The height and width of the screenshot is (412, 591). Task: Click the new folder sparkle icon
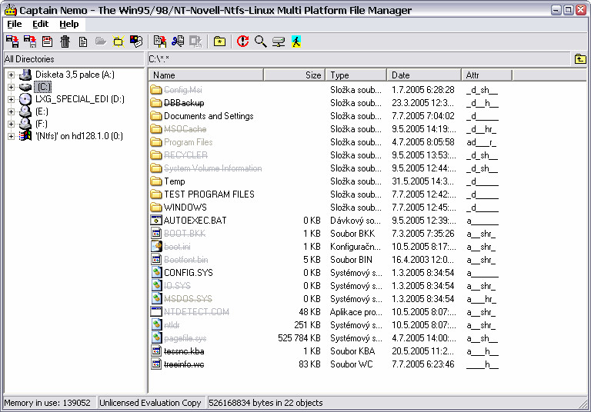[119, 41]
